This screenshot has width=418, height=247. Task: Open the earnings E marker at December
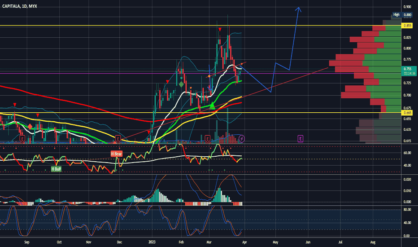(118, 139)
